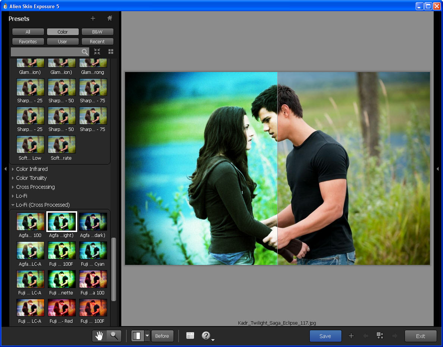
Task: Apply the Fuji ...- Red preset thumbnail
Action: coord(62,308)
